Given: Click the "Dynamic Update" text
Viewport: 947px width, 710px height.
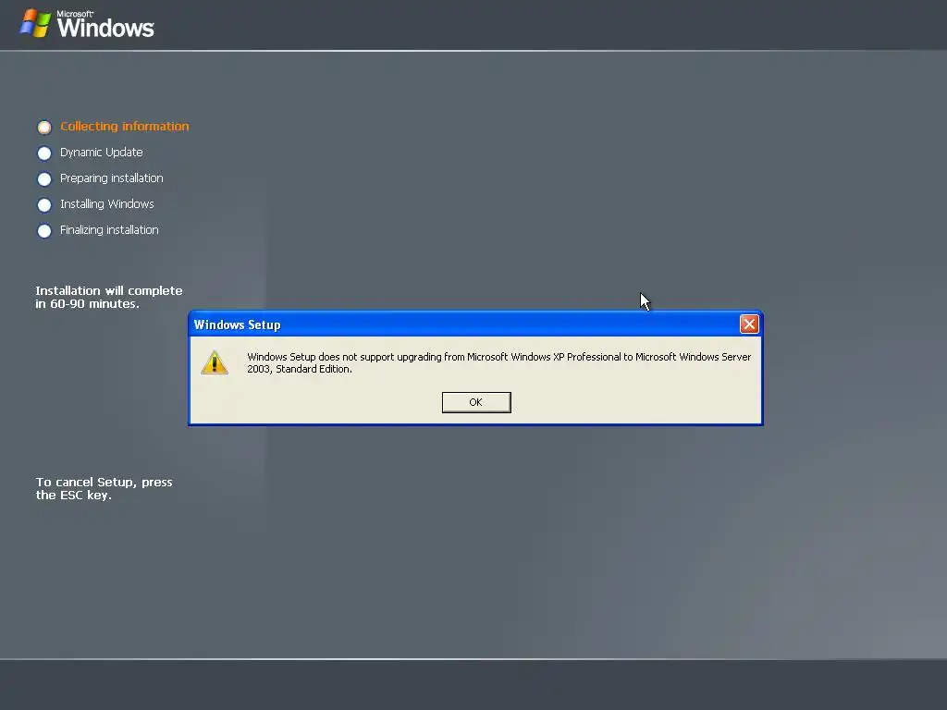Looking at the screenshot, I should pos(102,153).
